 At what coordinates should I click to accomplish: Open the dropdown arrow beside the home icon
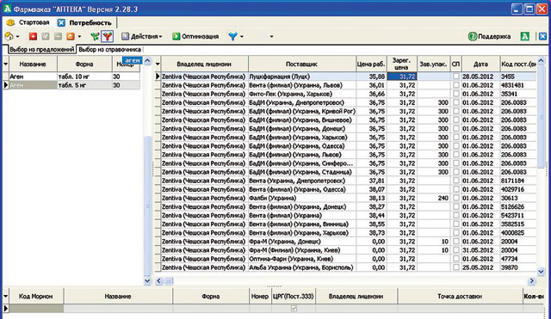coord(17,36)
